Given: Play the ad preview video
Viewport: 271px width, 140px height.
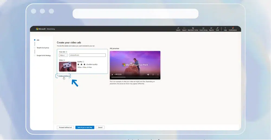Looking at the screenshot, I should pyautogui.click(x=112, y=75).
